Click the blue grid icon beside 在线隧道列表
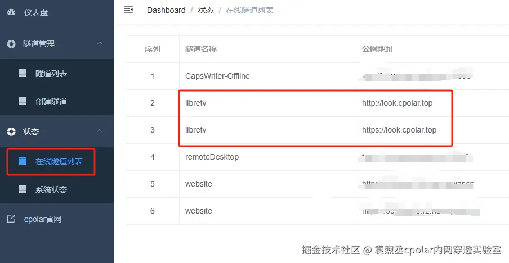 [x=23, y=161]
